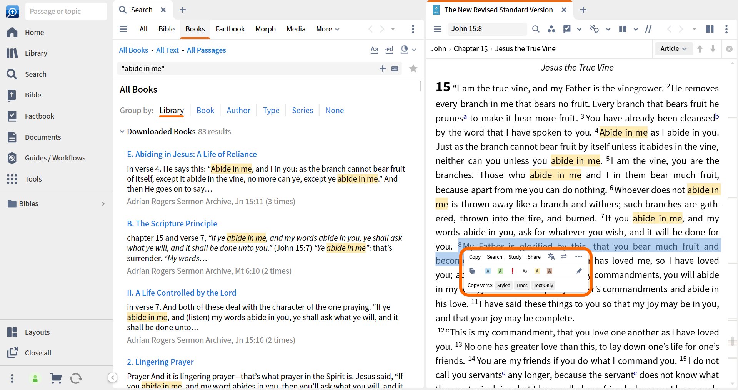
Task: Toggle the Bible reading plan checkbox icon
Action: pos(567,29)
